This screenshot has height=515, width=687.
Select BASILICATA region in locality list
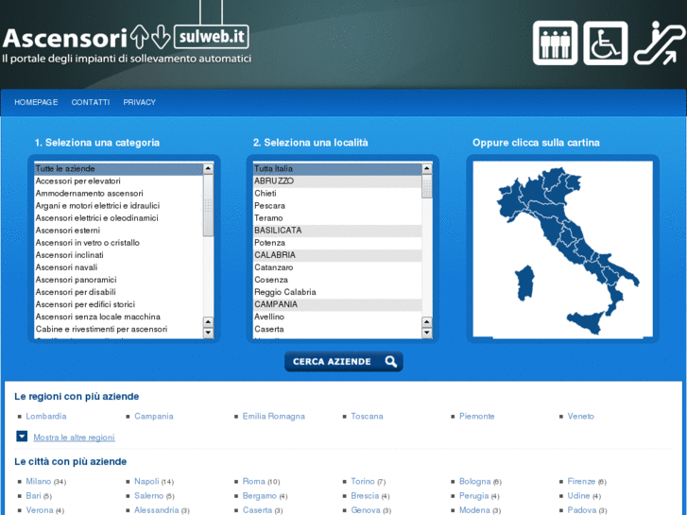coord(337,231)
